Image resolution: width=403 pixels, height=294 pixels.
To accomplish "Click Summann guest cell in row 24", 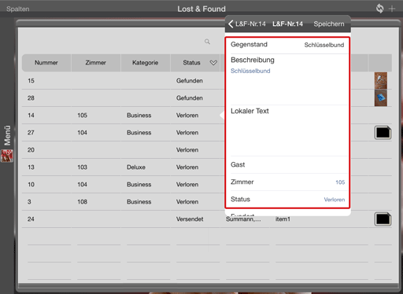I will click(x=243, y=219).
